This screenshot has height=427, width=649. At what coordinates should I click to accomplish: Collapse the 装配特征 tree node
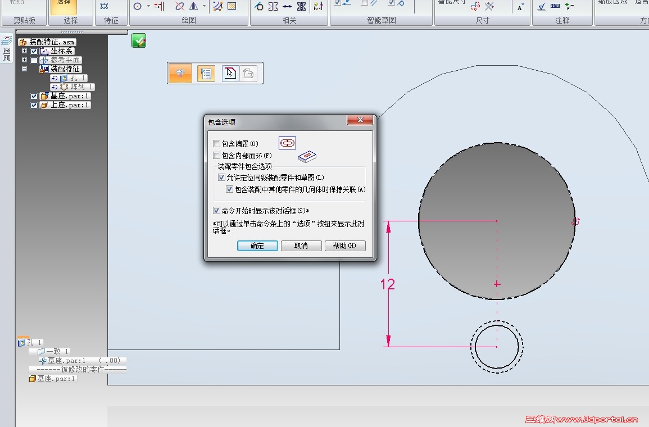(x=24, y=69)
